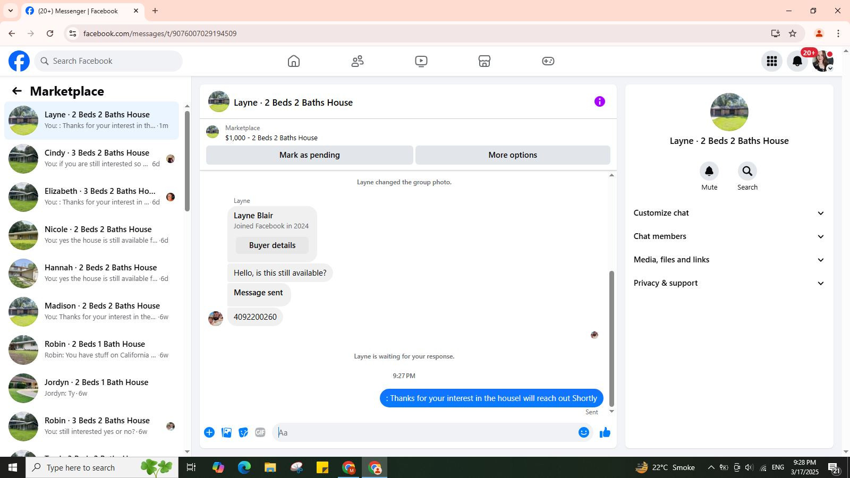Viewport: 850px width, 478px height.
Task: Click the More options button
Action: [513, 155]
